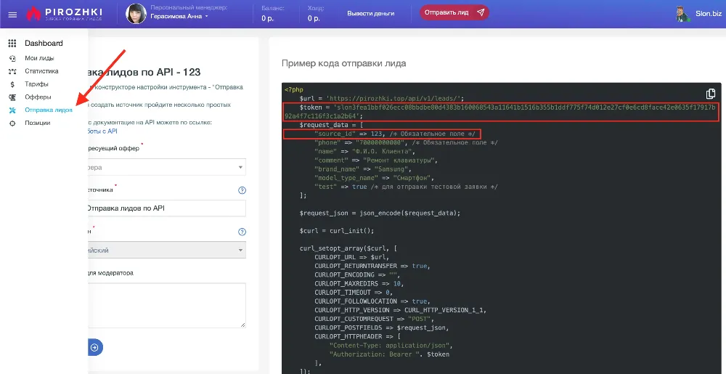Click the "comment" => "Ремонт клавиатуры" line
Viewport: 726px width, 374px height.
pos(375,160)
